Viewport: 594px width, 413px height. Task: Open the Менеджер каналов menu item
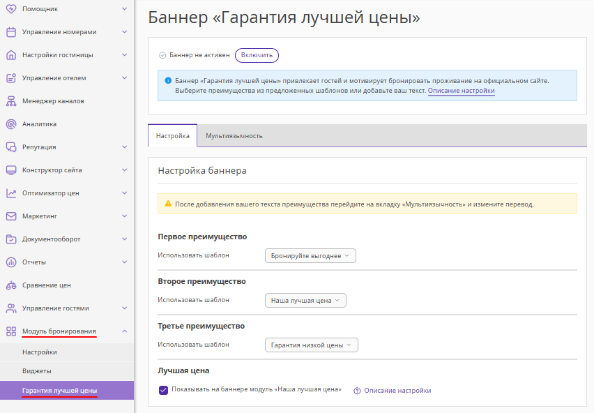coord(53,101)
